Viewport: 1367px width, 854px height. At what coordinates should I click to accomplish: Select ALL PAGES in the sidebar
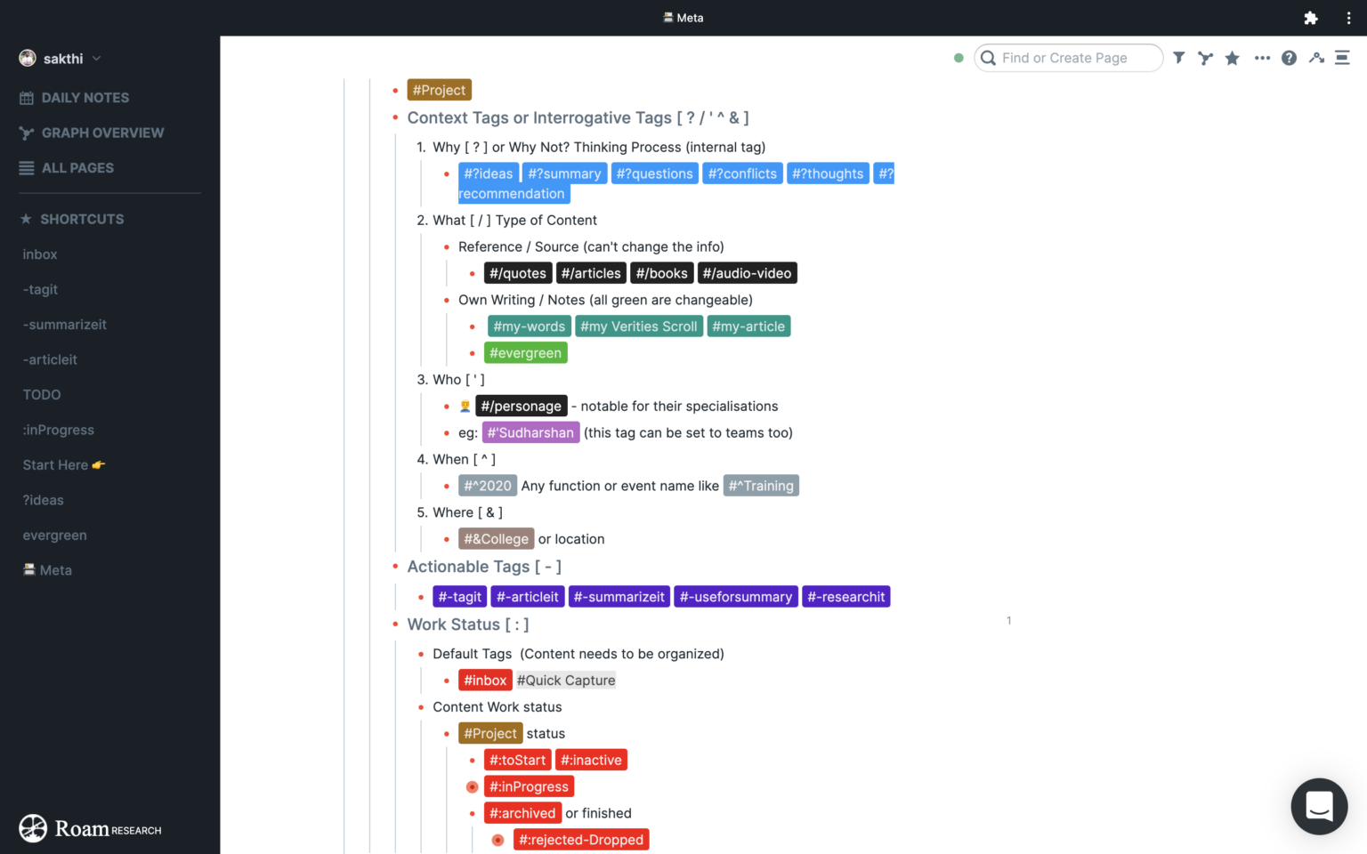pos(77,167)
